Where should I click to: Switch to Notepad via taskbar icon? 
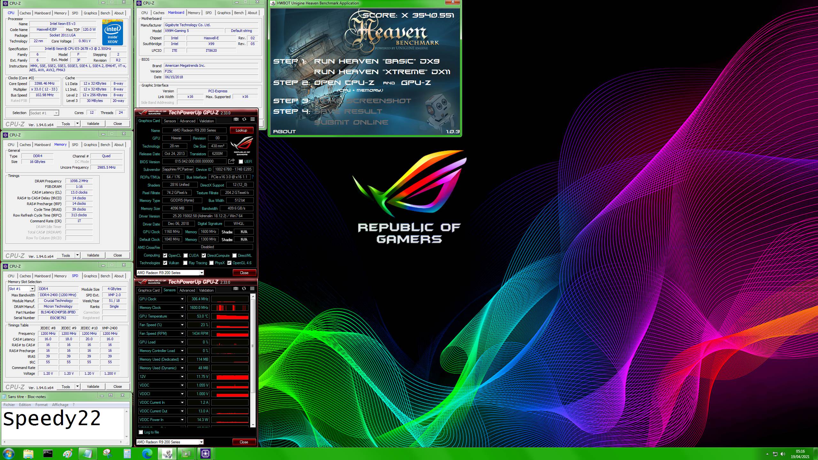click(x=88, y=454)
